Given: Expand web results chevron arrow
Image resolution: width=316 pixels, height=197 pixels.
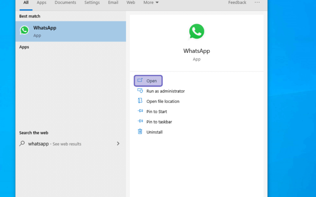Looking at the screenshot, I should point(118,143).
